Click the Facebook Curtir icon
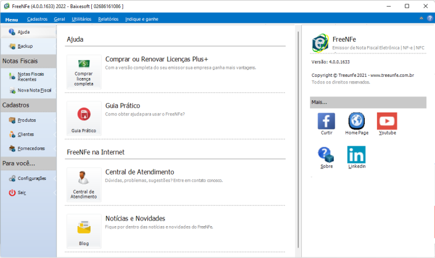435x258 pixels. click(327, 121)
